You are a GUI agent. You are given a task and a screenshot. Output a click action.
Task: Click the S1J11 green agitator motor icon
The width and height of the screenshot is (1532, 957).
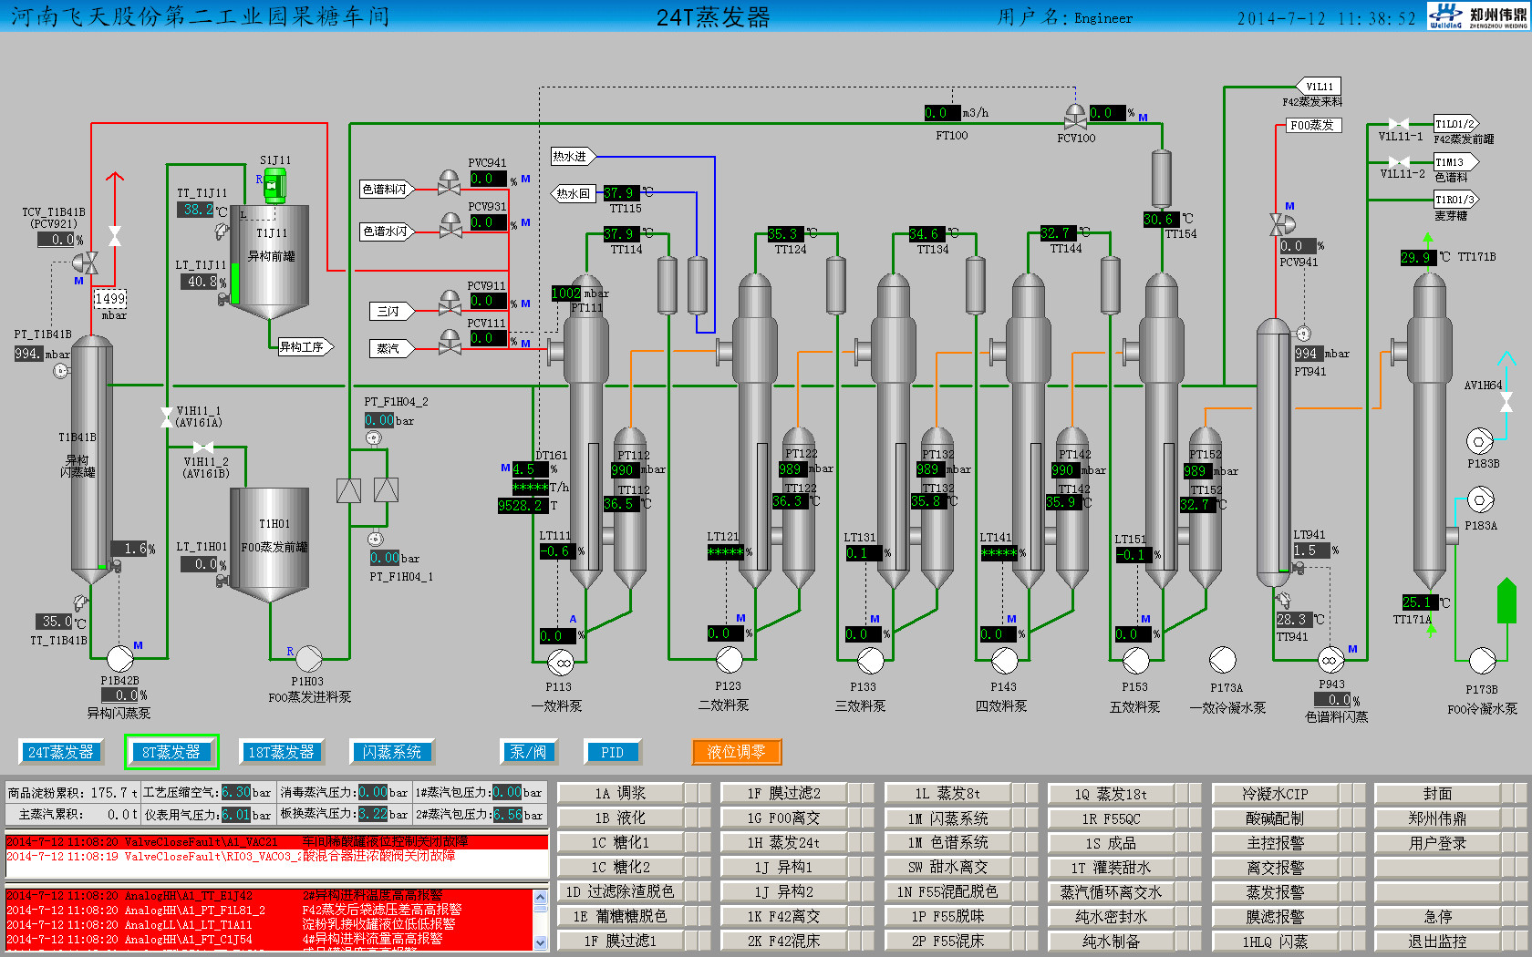(274, 186)
